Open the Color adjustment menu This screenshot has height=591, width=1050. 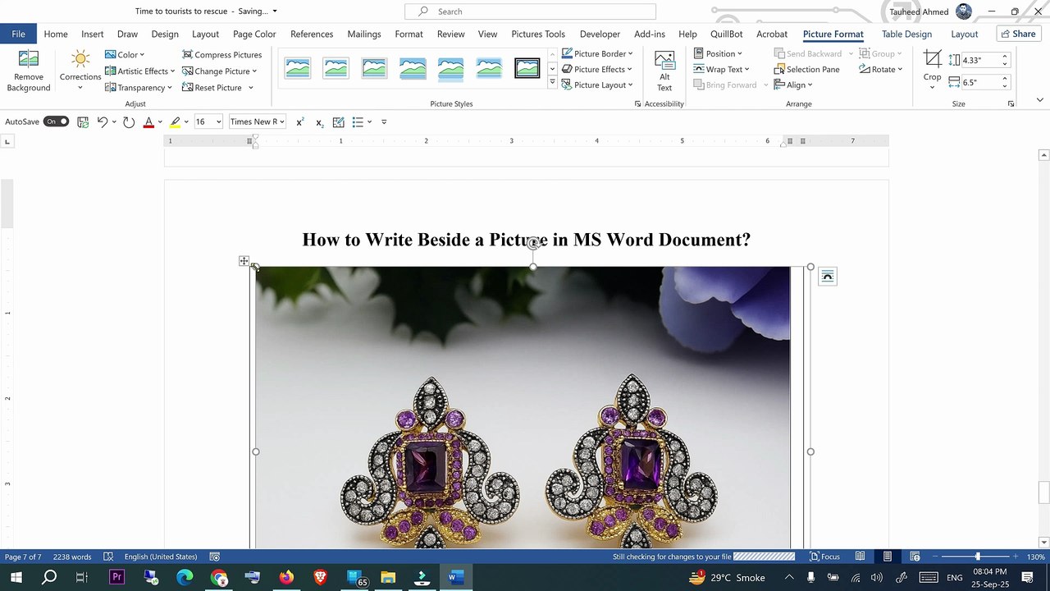click(126, 54)
